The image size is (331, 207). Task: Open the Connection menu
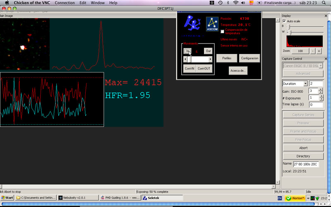65,3
